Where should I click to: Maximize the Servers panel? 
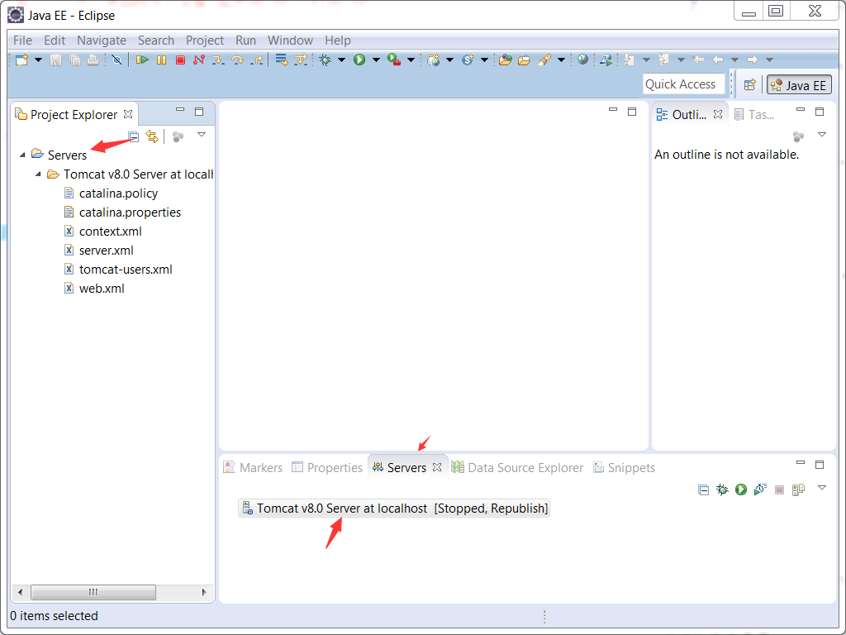tap(820, 465)
